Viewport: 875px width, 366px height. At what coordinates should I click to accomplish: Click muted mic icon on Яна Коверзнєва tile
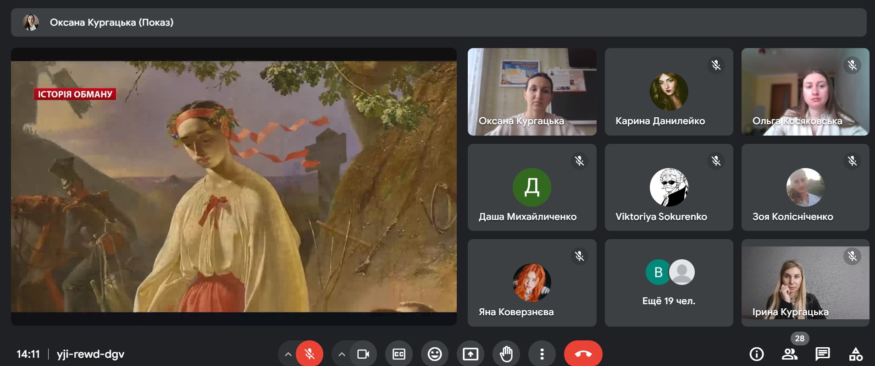pyautogui.click(x=579, y=256)
